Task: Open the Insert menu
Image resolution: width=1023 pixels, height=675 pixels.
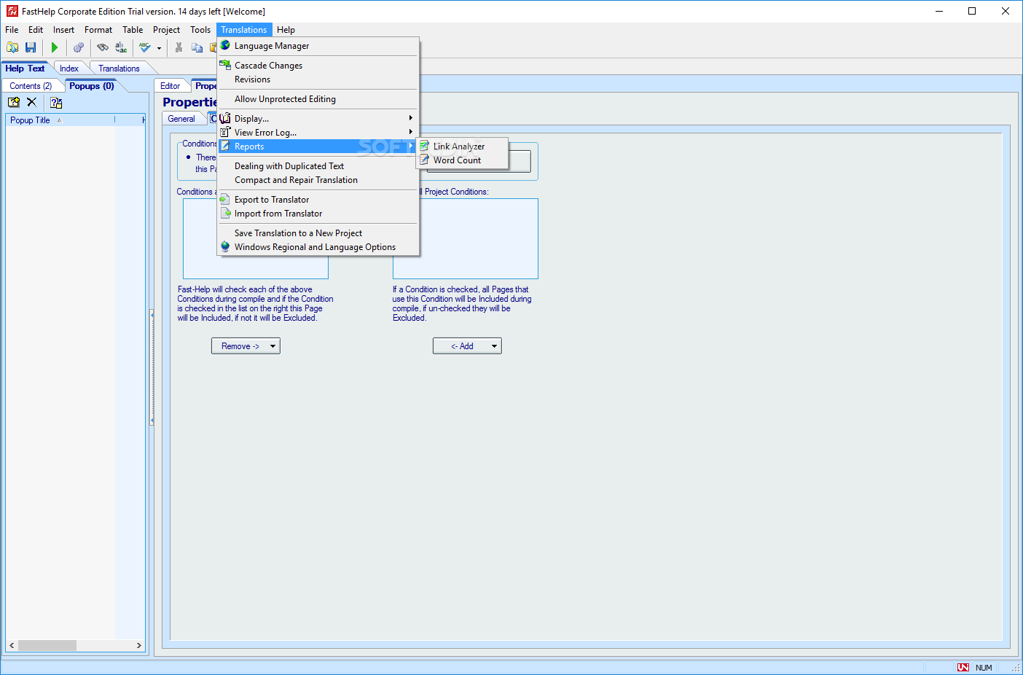Action: [x=63, y=30]
